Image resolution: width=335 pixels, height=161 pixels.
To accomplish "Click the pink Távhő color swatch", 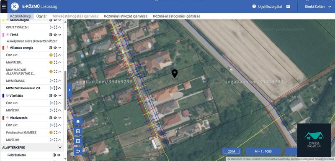I will 3,35.
